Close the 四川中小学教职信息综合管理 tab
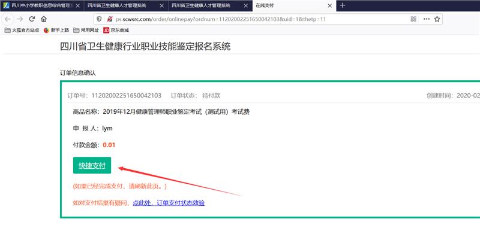This screenshot has height=237, width=480. 78,6
